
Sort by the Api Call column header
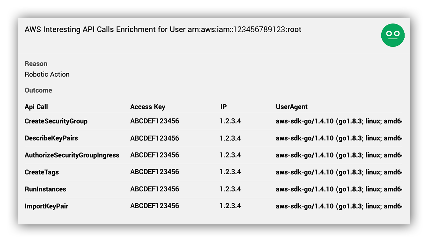pos(36,107)
